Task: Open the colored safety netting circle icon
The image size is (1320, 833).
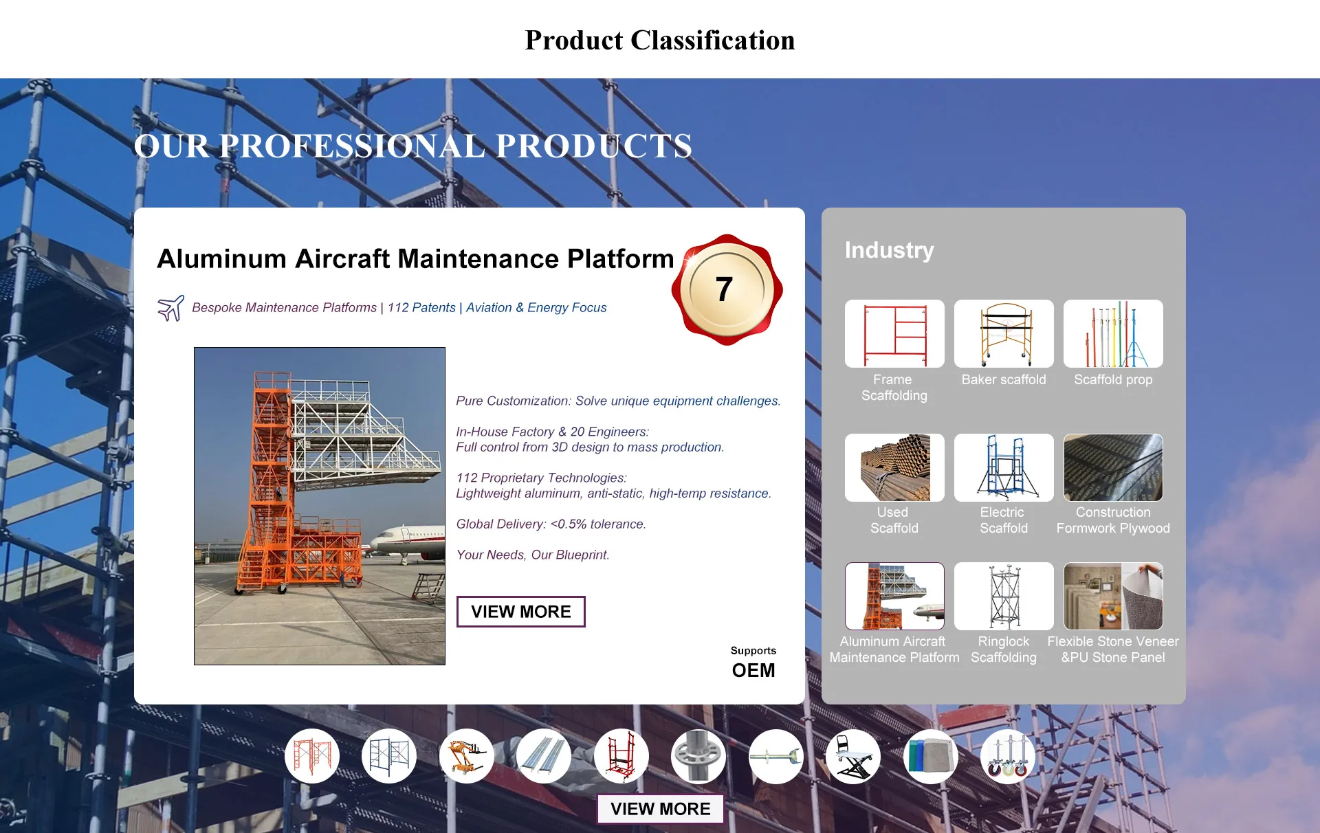Action: [931, 757]
